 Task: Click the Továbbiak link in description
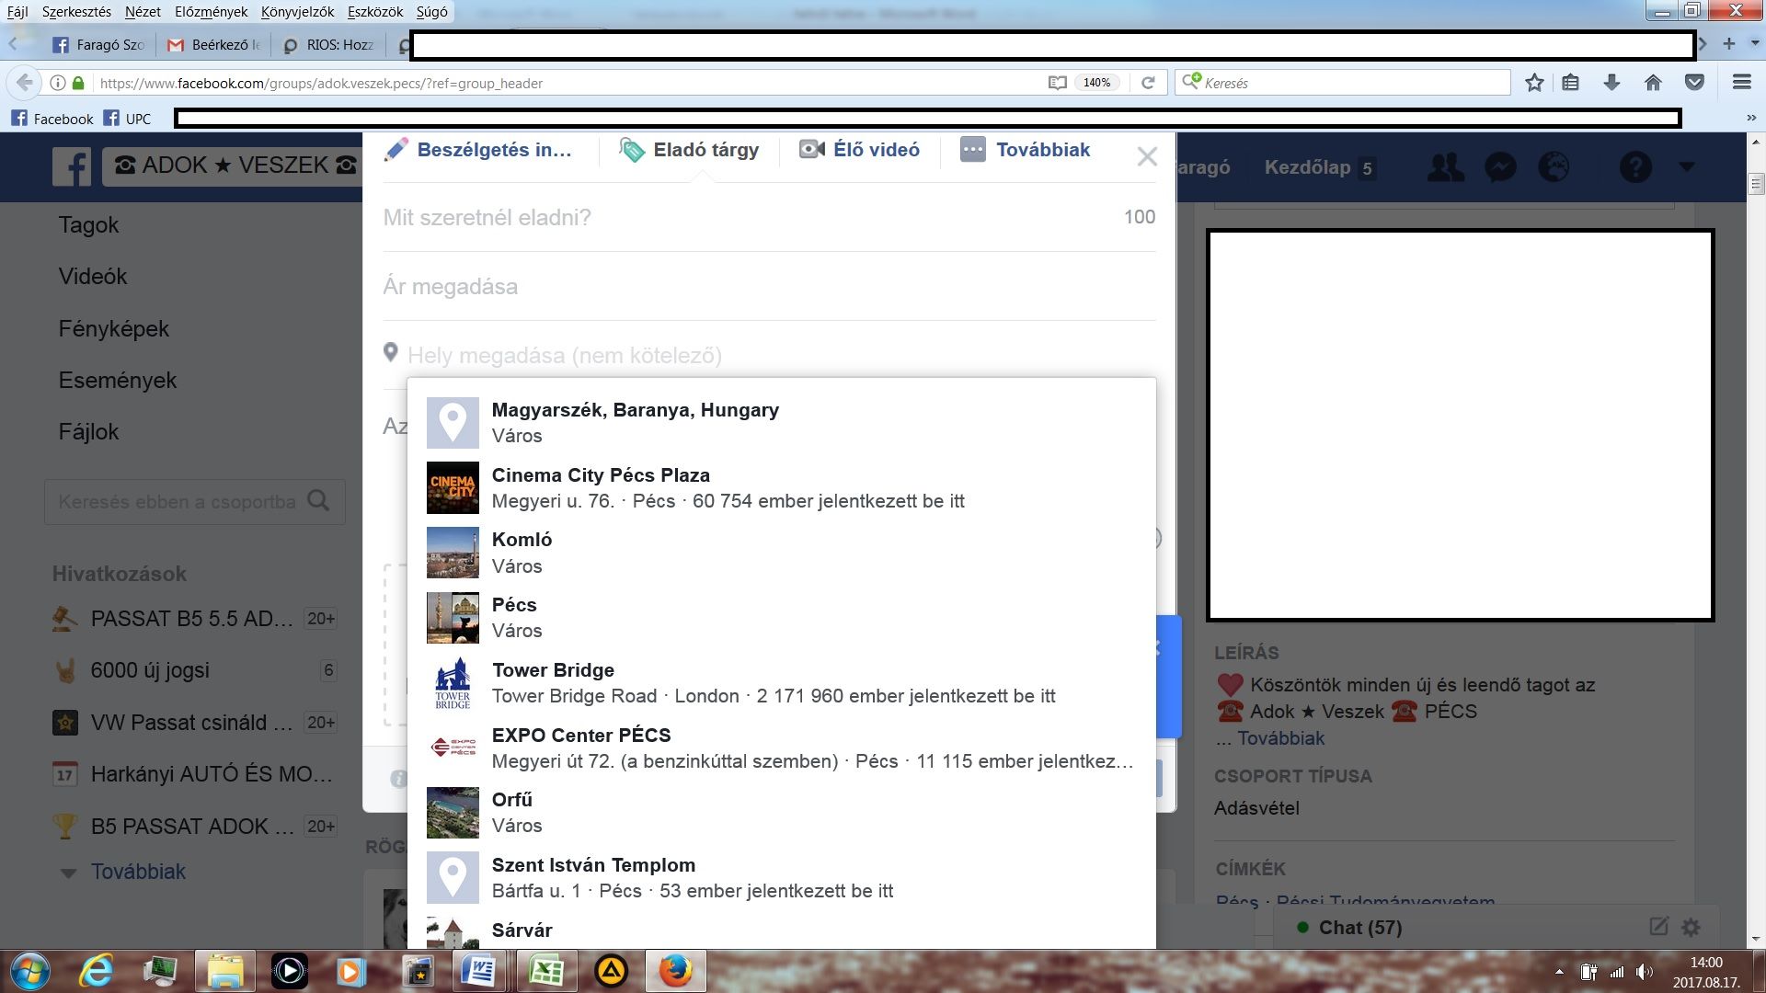coord(1280,738)
